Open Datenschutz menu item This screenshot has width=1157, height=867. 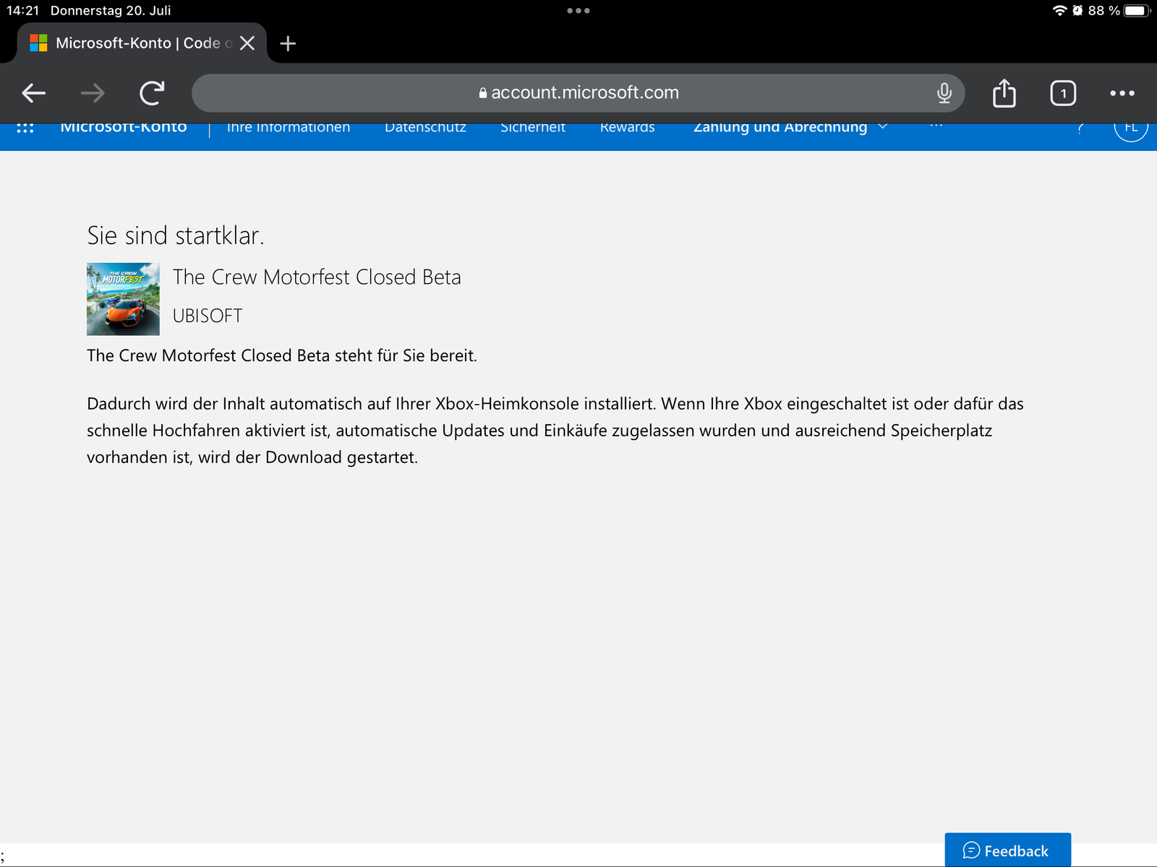click(425, 128)
